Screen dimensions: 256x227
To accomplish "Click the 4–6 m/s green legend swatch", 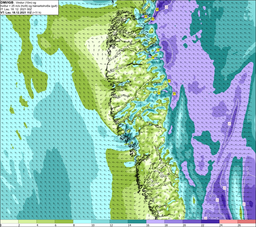I will tap(46, 221).
